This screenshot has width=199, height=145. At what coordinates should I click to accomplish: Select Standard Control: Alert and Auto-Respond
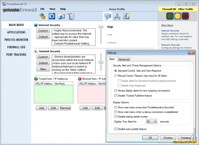(x=115, y=71)
